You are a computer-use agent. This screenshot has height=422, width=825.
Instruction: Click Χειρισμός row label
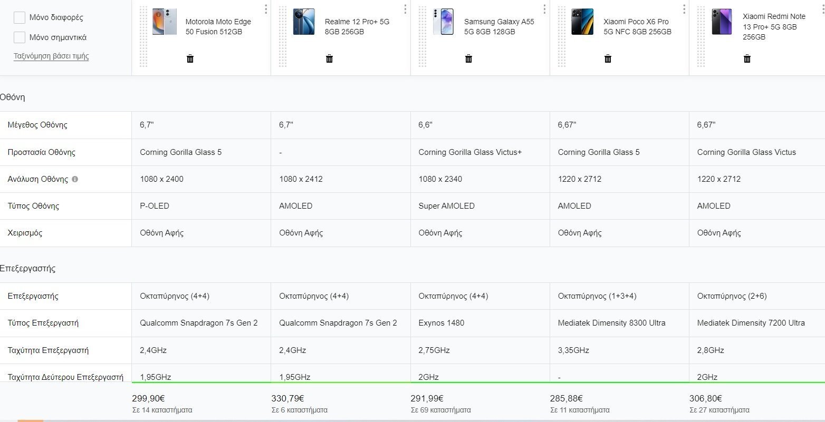25,233
